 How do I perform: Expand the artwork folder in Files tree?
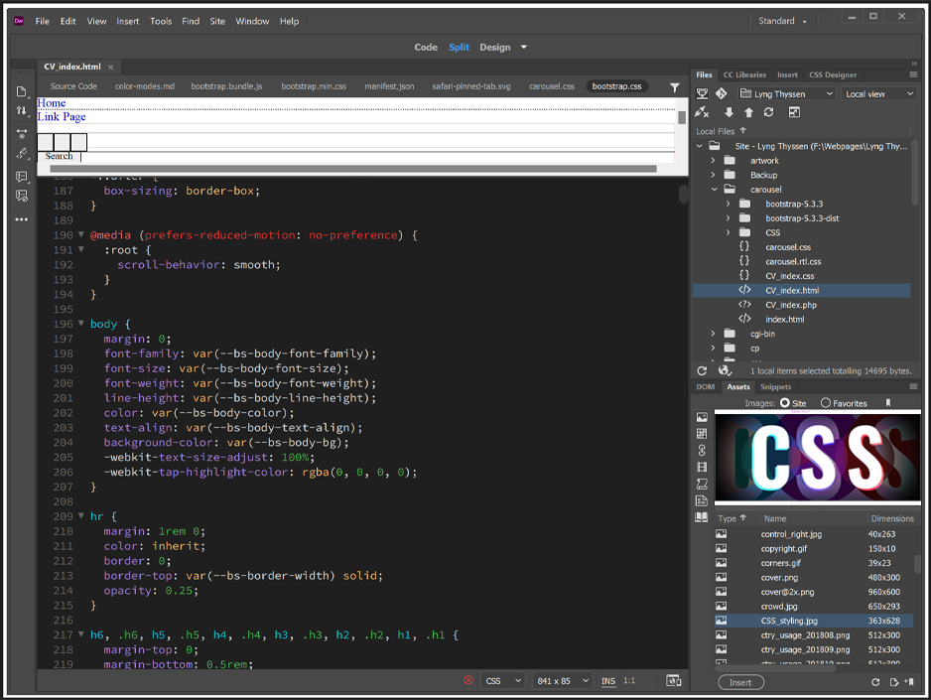[x=713, y=161]
